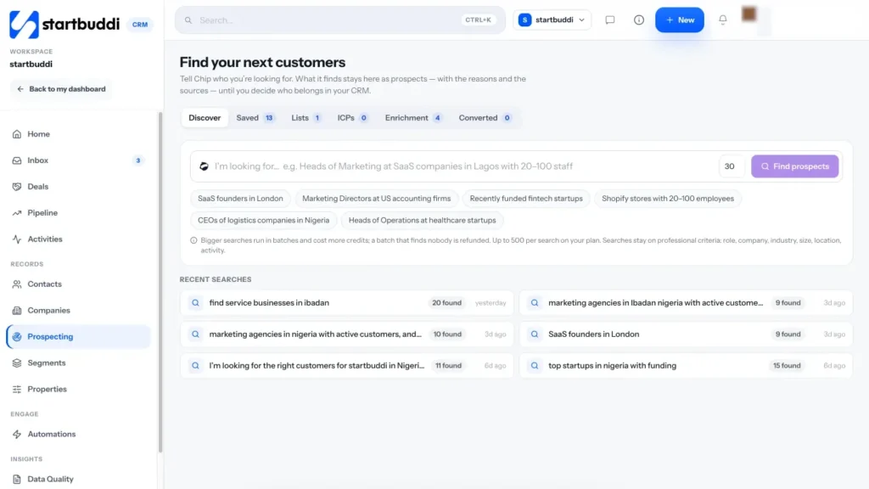Open the startbuddi workspace dropdown
869x489 pixels.
point(552,20)
